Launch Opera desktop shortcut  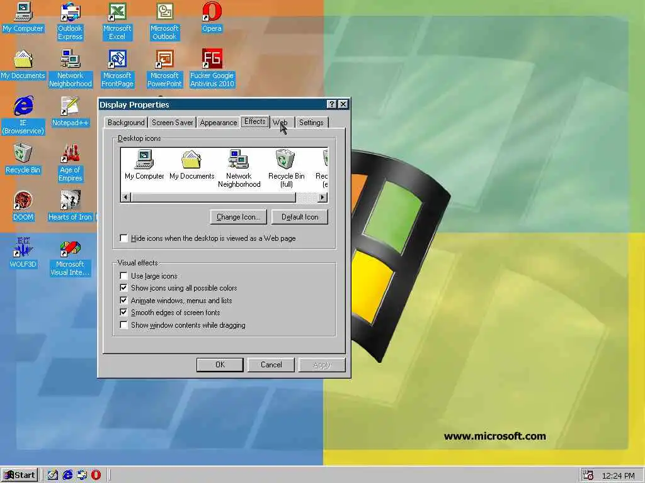coord(212,17)
